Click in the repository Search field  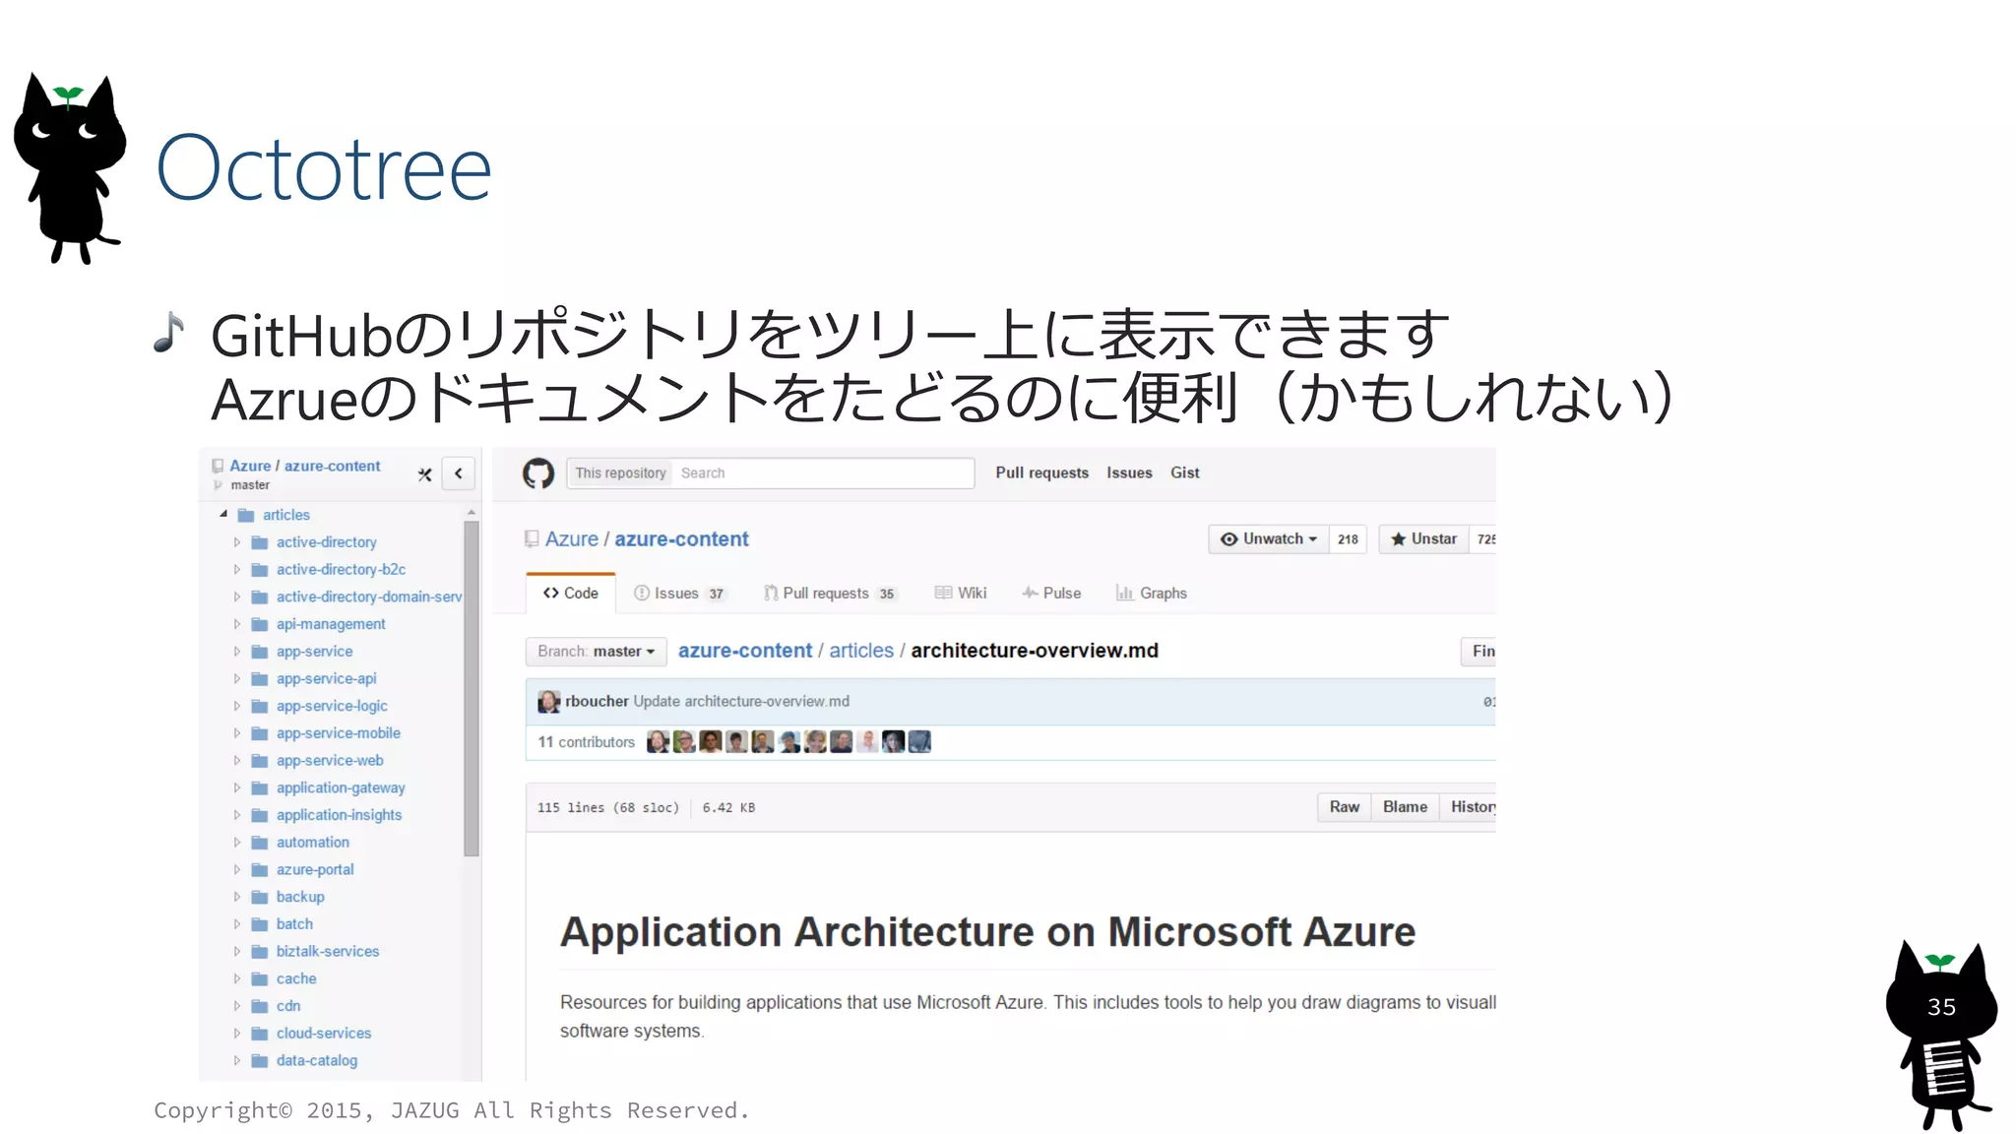point(823,473)
